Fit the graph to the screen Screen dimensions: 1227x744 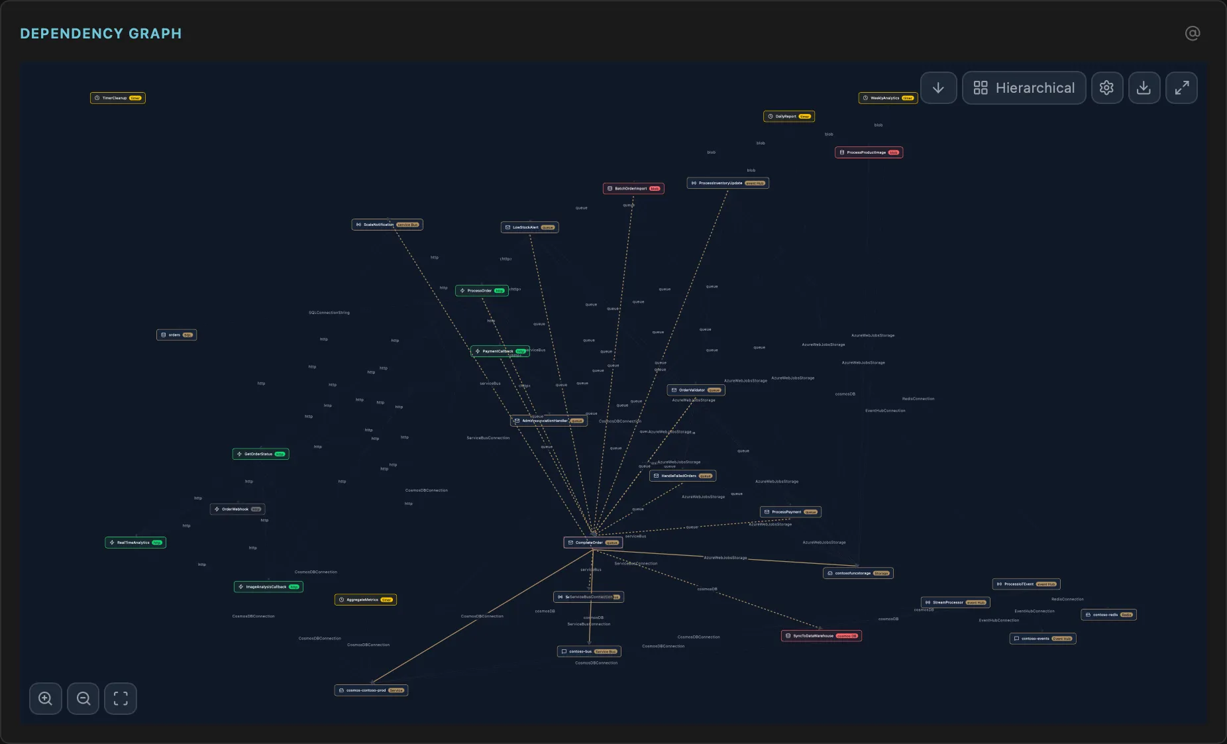pyautogui.click(x=121, y=698)
